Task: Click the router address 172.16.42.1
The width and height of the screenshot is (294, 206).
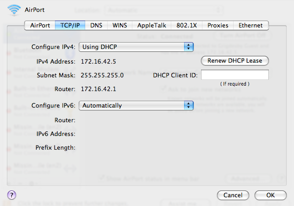Action: tap(98, 89)
